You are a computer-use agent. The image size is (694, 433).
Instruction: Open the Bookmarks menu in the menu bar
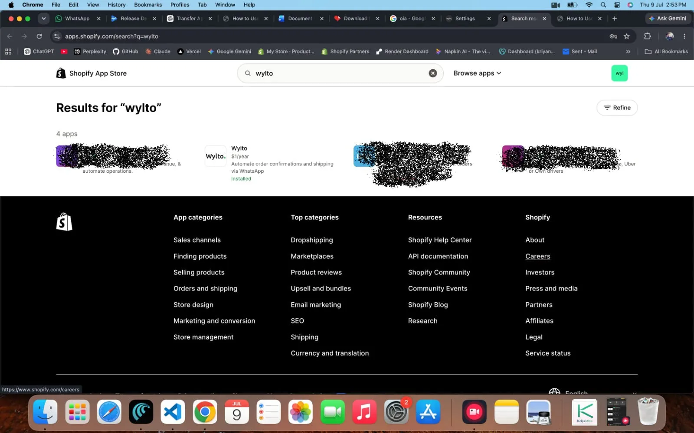(x=148, y=5)
